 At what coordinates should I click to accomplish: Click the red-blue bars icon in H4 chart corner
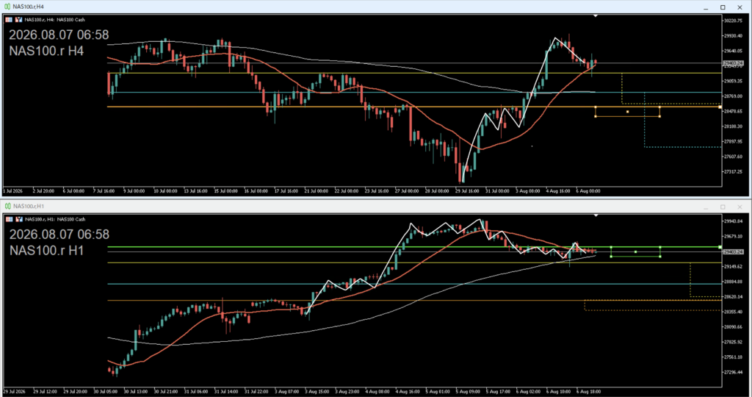point(18,20)
